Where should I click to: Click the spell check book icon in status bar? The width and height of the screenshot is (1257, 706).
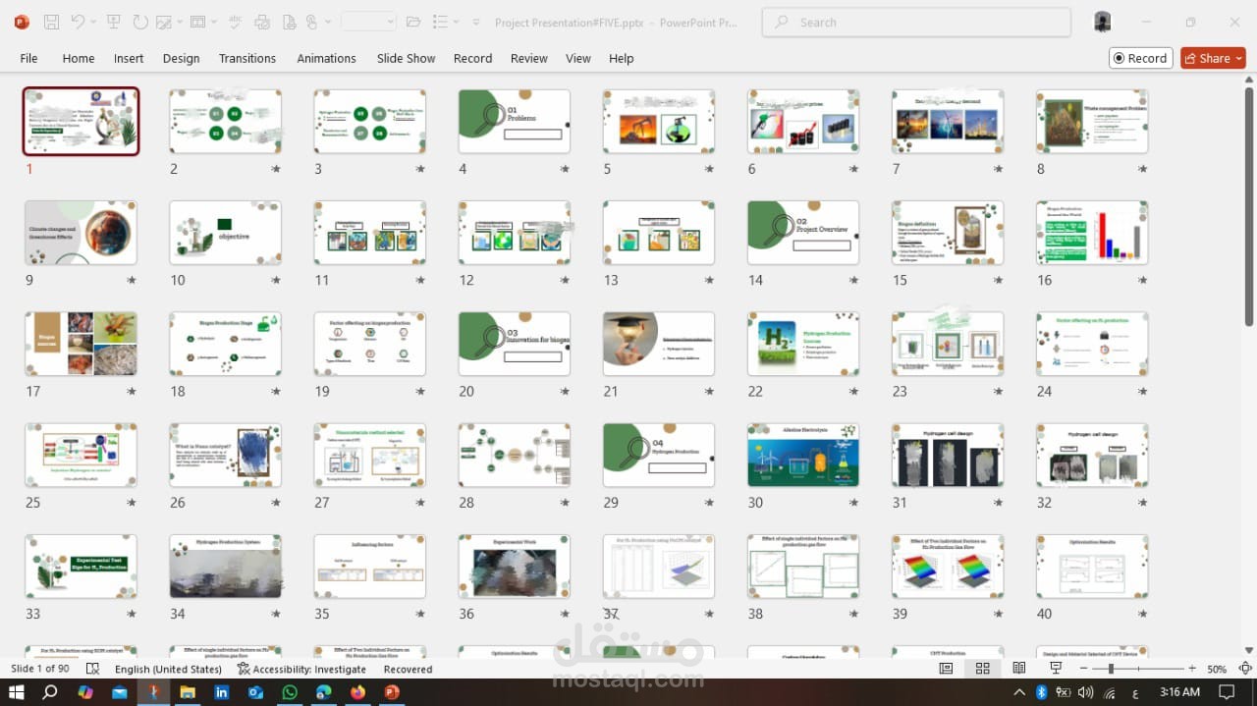tap(92, 669)
